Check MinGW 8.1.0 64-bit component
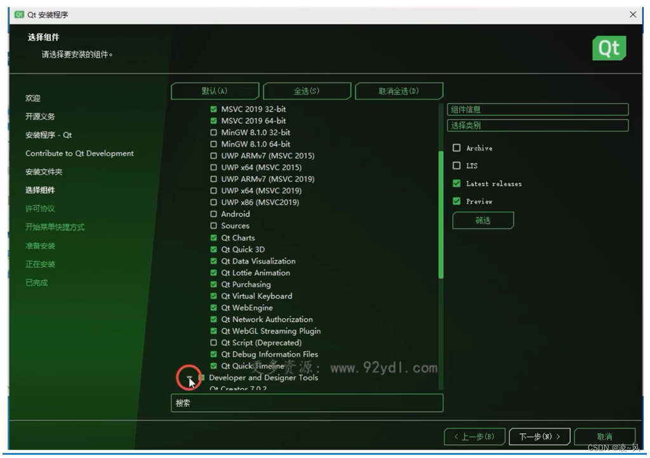The image size is (650, 458). [x=213, y=144]
